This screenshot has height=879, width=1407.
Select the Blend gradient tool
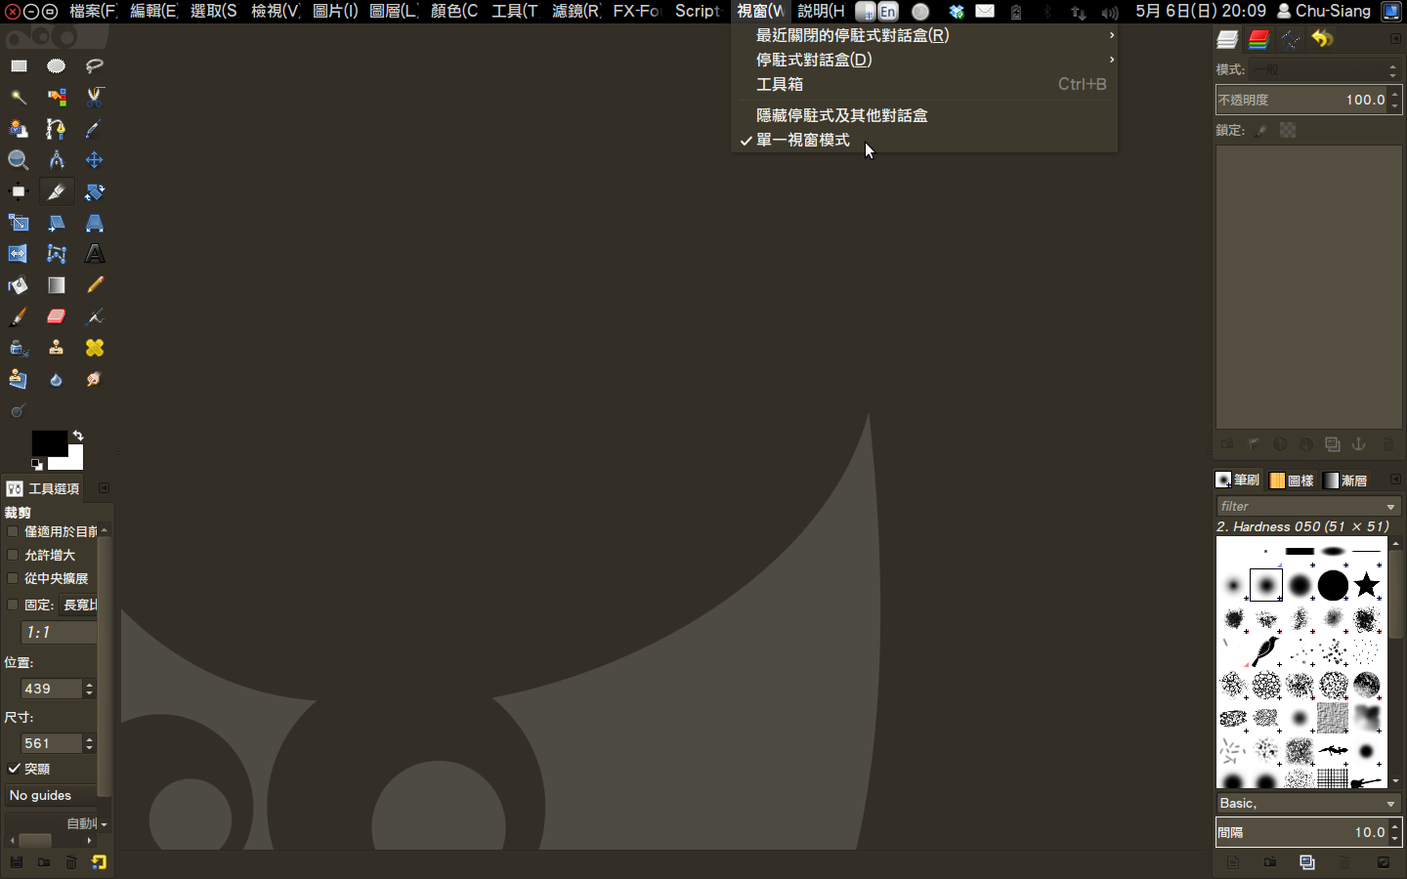(57, 285)
